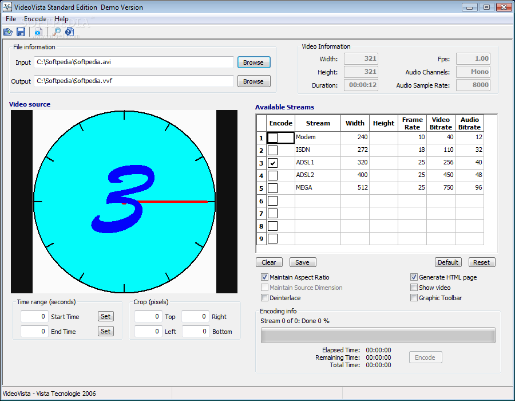Enable encoding for the MEGA stream
The height and width of the screenshot is (401, 515).
pyautogui.click(x=272, y=188)
